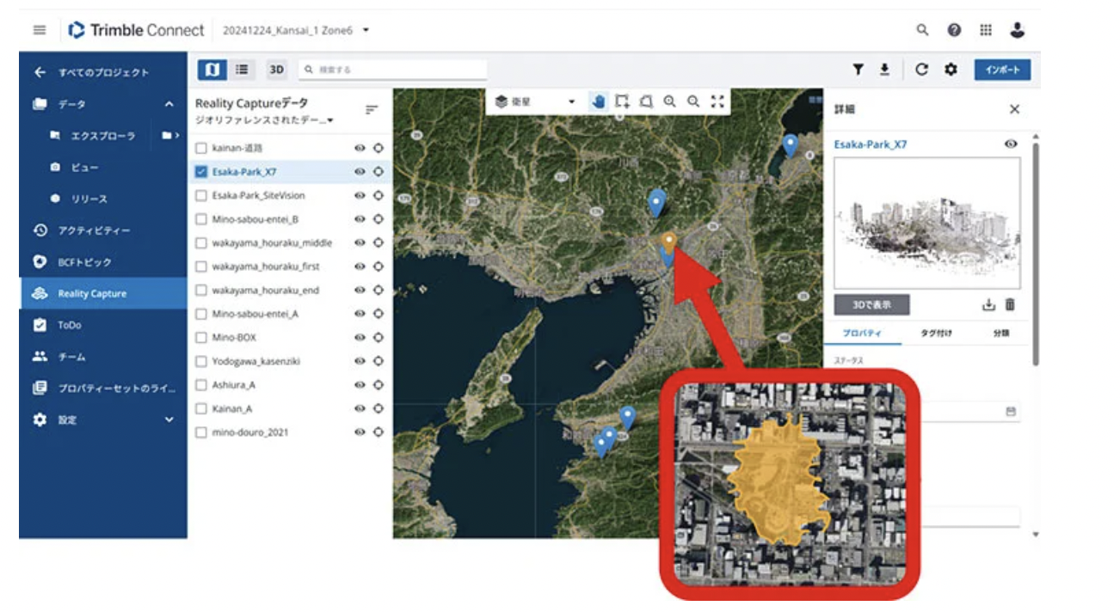Switch to the list view button
The height and width of the screenshot is (612, 1120).
(x=242, y=70)
